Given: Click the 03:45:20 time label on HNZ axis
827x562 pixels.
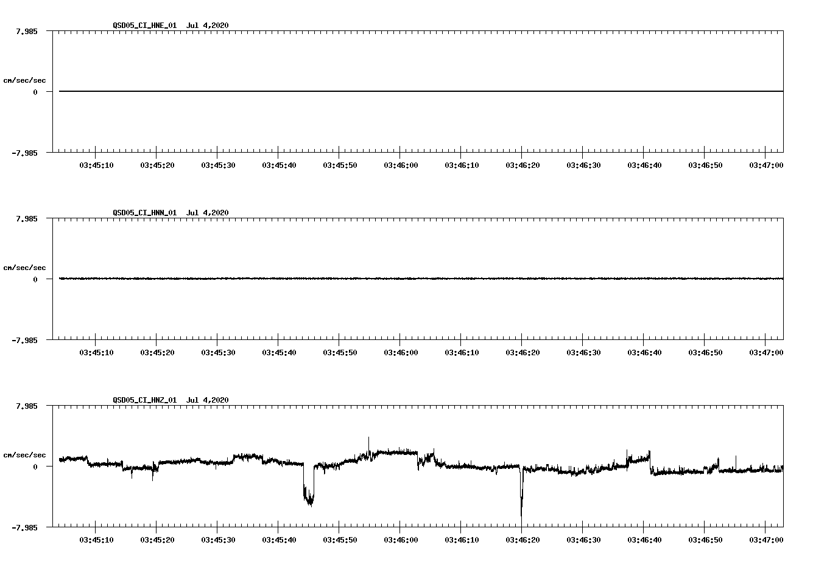Looking at the screenshot, I should tap(157, 539).
